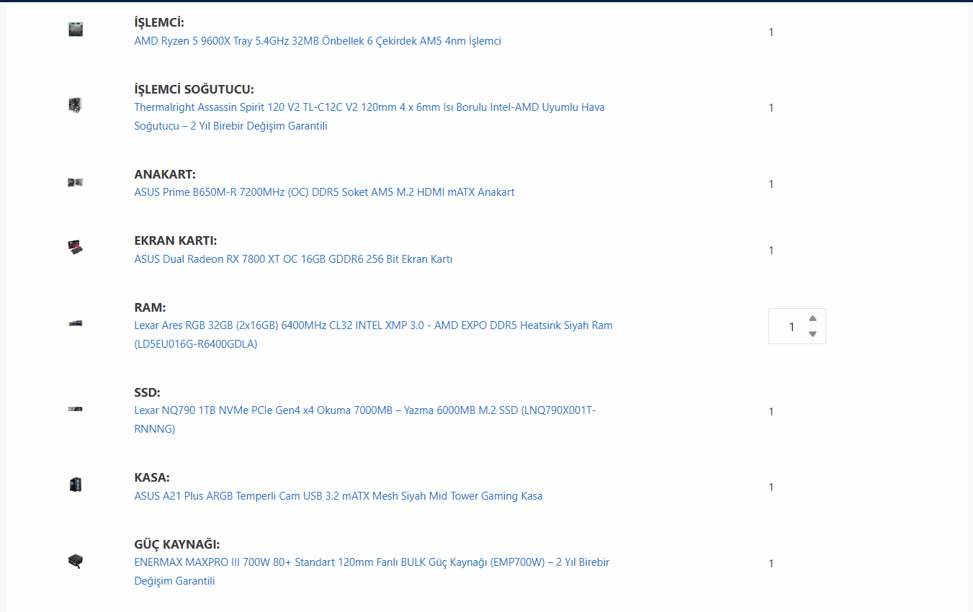Click the RAM: category heading
The image size is (973, 612).
click(150, 307)
